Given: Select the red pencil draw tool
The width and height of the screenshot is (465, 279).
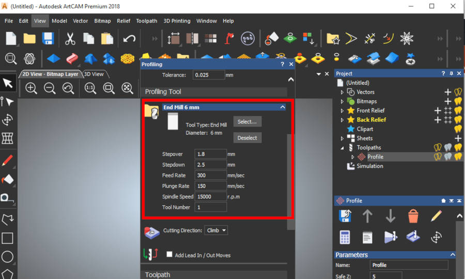Looking at the screenshot, I should click(x=8, y=160).
